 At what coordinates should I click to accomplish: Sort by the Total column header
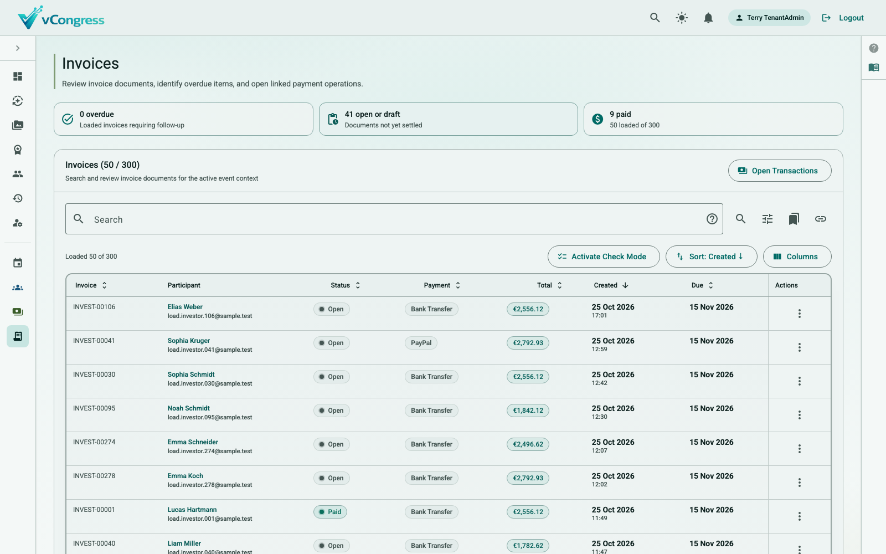pyautogui.click(x=550, y=285)
